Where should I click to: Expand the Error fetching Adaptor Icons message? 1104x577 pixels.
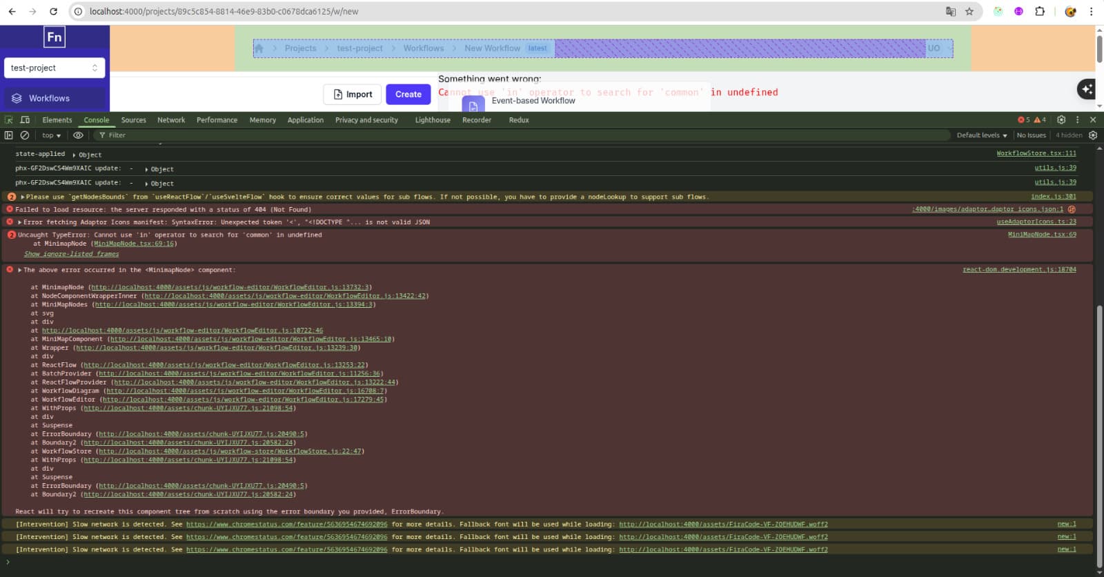19,222
